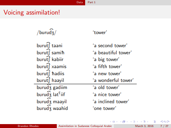Click the presentation outline icon
The height and width of the screenshot is (128, 171).
pos(155,122)
